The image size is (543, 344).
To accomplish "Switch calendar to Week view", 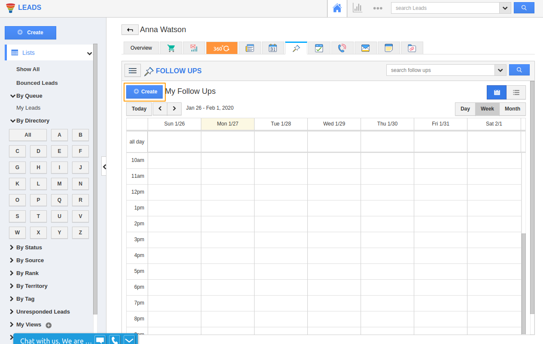I will click(487, 109).
